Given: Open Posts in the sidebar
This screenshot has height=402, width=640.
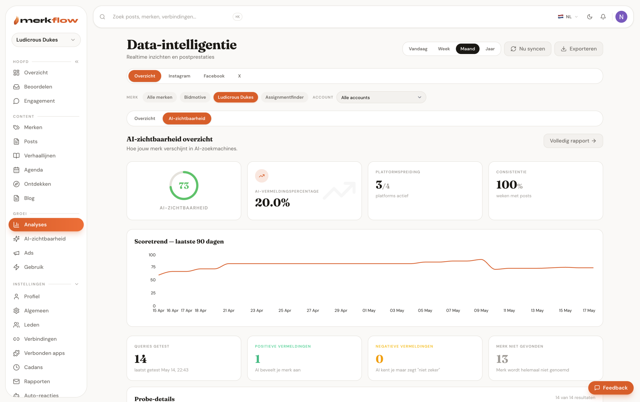Looking at the screenshot, I should pos(46,141).
